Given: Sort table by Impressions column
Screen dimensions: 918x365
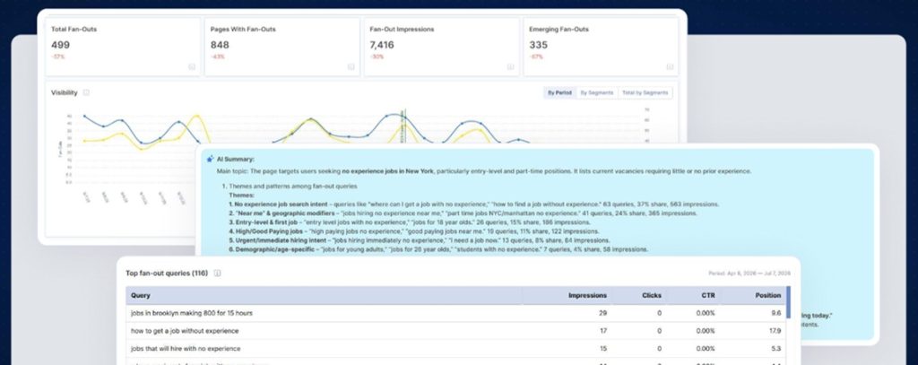Looking at the screenshot, I should click(x=587, y=295).
